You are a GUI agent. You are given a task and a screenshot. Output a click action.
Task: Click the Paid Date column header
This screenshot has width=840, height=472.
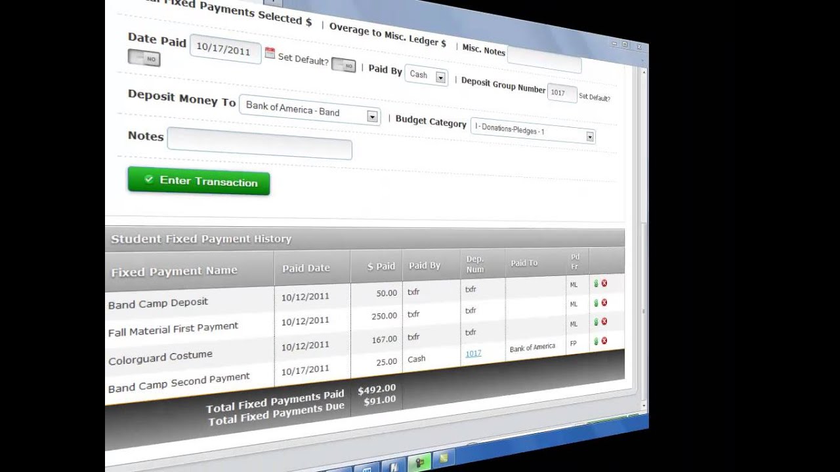click(306, 268)
